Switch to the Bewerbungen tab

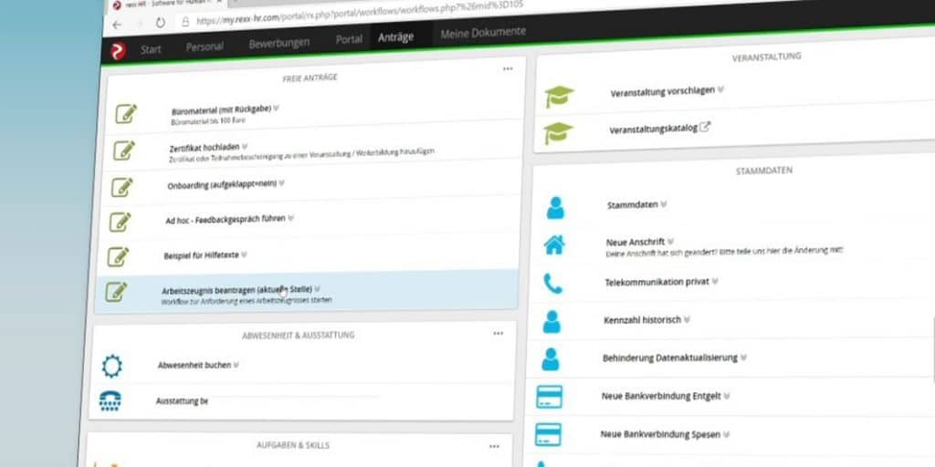pyautogui.click(x=278, y=42)
